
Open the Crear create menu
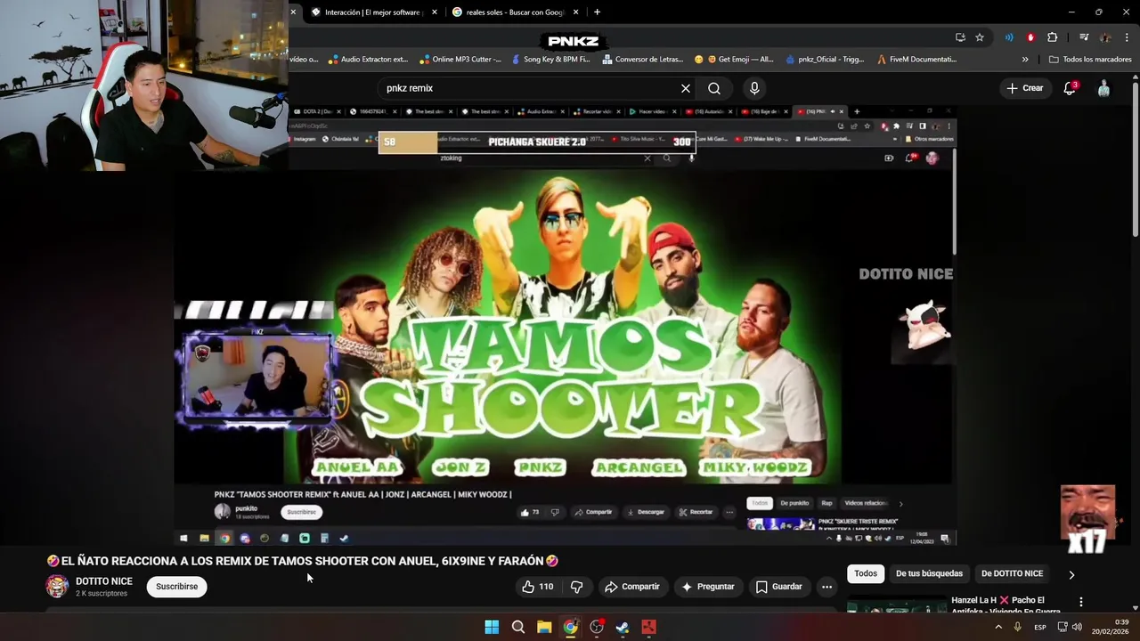[x=1024, y=88]
